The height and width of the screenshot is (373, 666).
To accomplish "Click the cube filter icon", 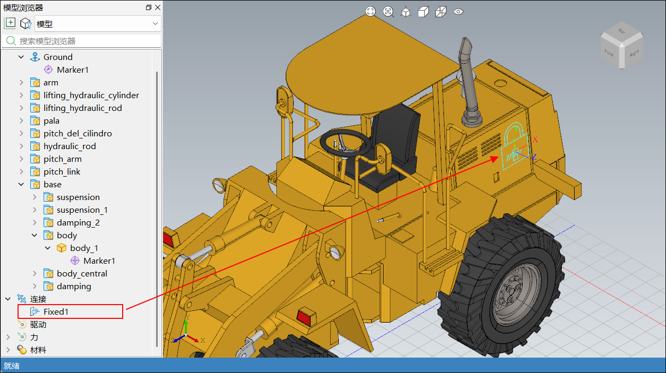I will pos(25,23).
